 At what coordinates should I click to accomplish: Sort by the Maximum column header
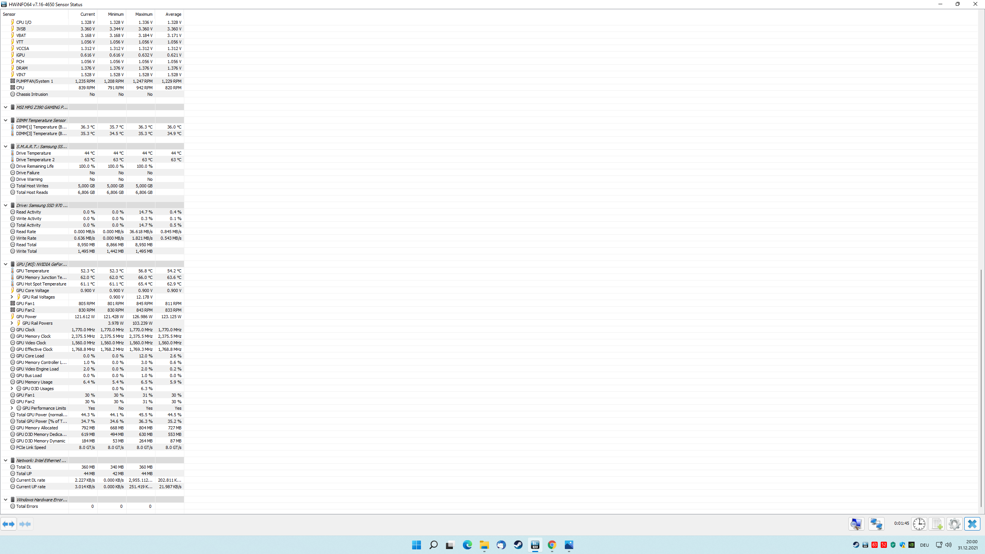coord(144,14)
